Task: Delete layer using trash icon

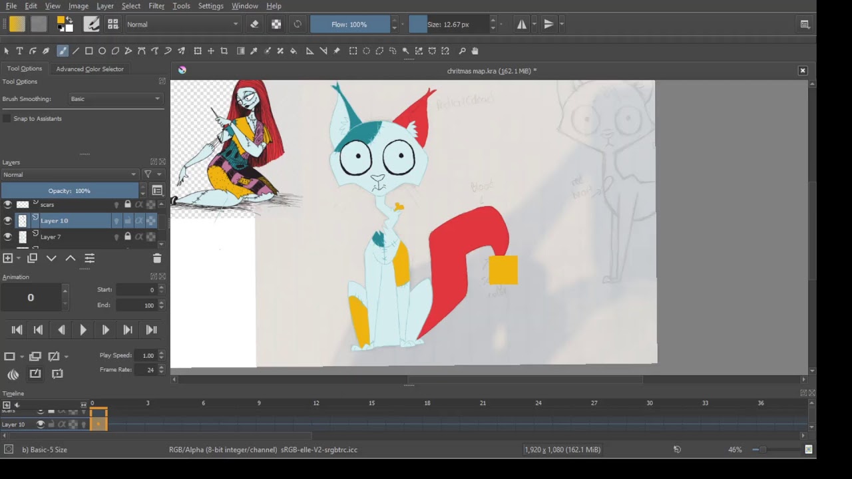Action: (157, 258)
